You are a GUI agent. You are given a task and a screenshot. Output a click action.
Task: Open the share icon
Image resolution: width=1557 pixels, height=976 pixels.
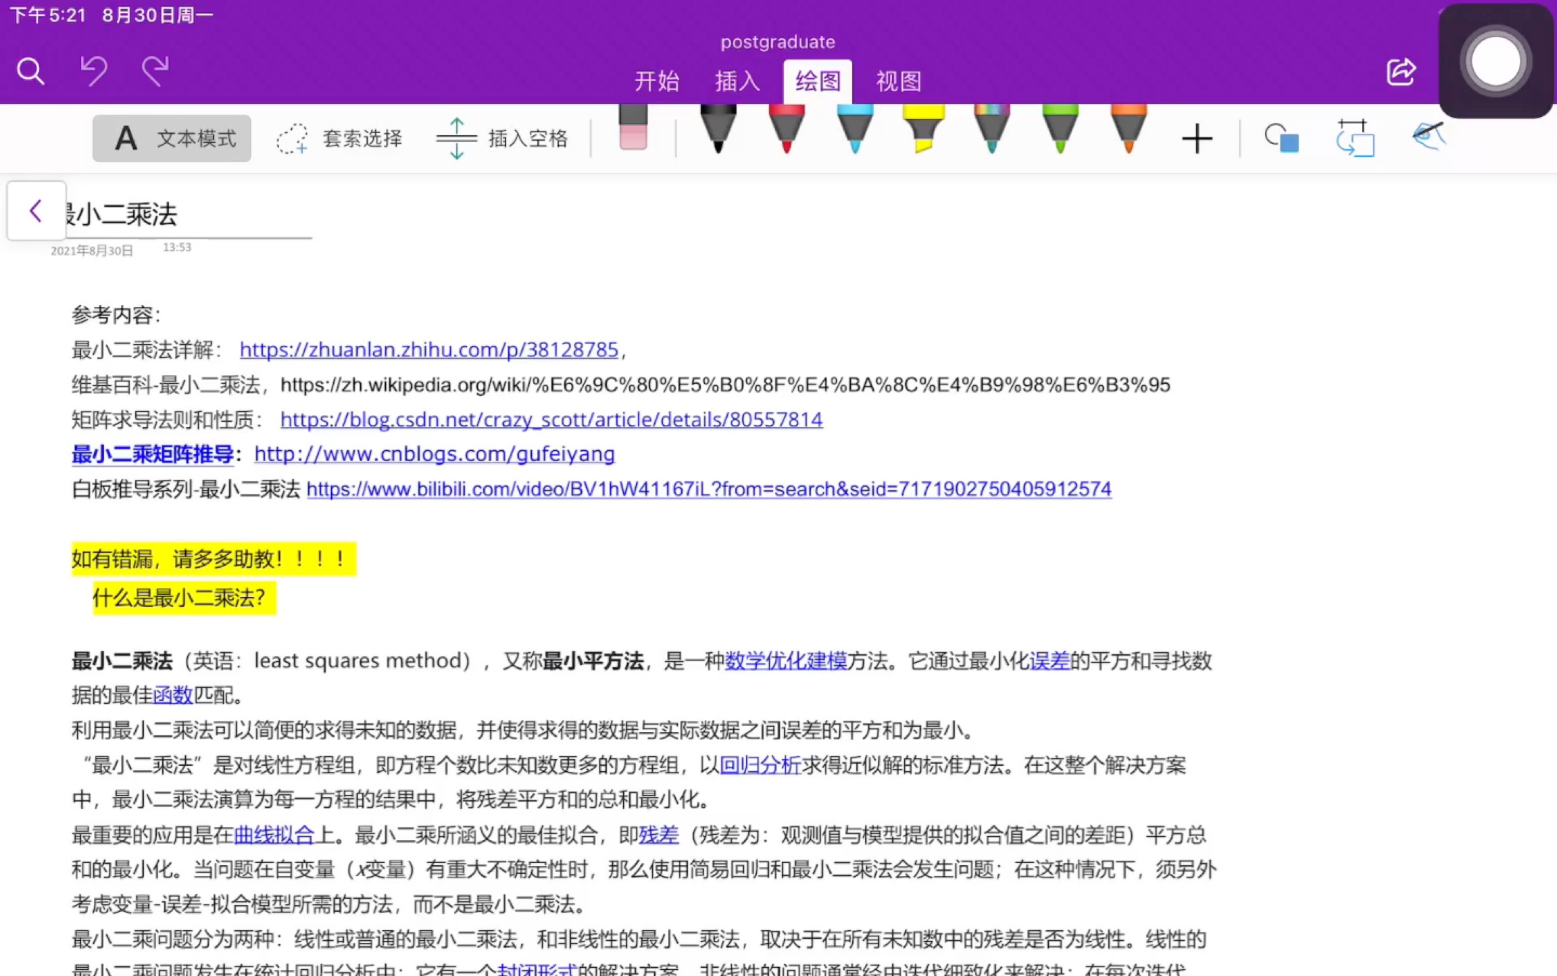[1401, 71]
